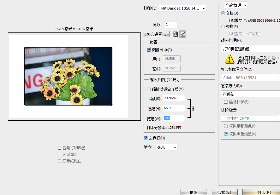This screenshot has height=195, width=280.
Task: Click the 顶 top position field 14.508
Action: pyautogui.click(x=172, y=59)
